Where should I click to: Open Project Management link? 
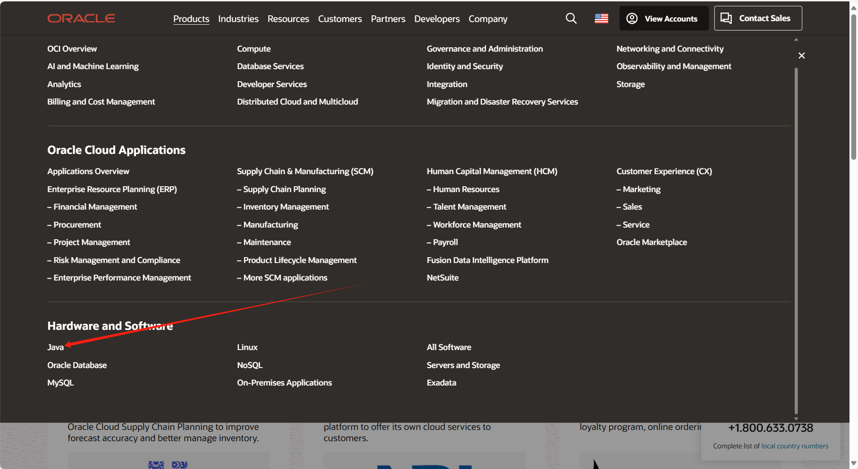[x=88, y=242]
